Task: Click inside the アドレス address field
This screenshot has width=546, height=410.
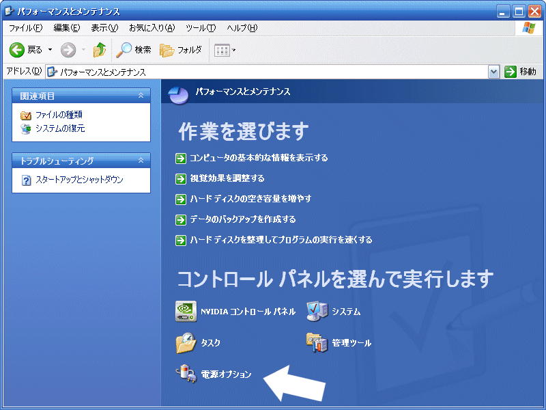Action: click(267, 72)
